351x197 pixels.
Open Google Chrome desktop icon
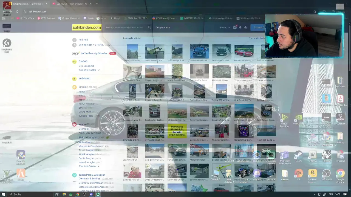pyautogui.click(x=340, y=176)
